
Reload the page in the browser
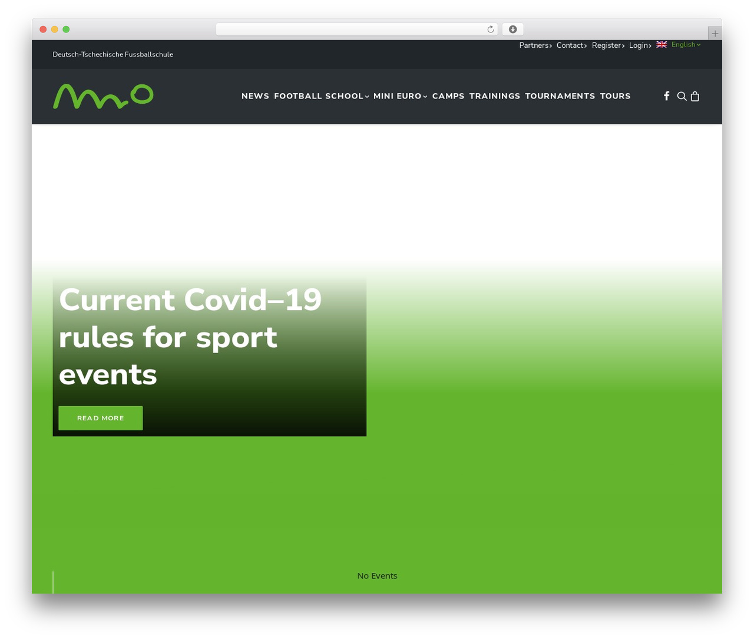(x=491, y=29)
